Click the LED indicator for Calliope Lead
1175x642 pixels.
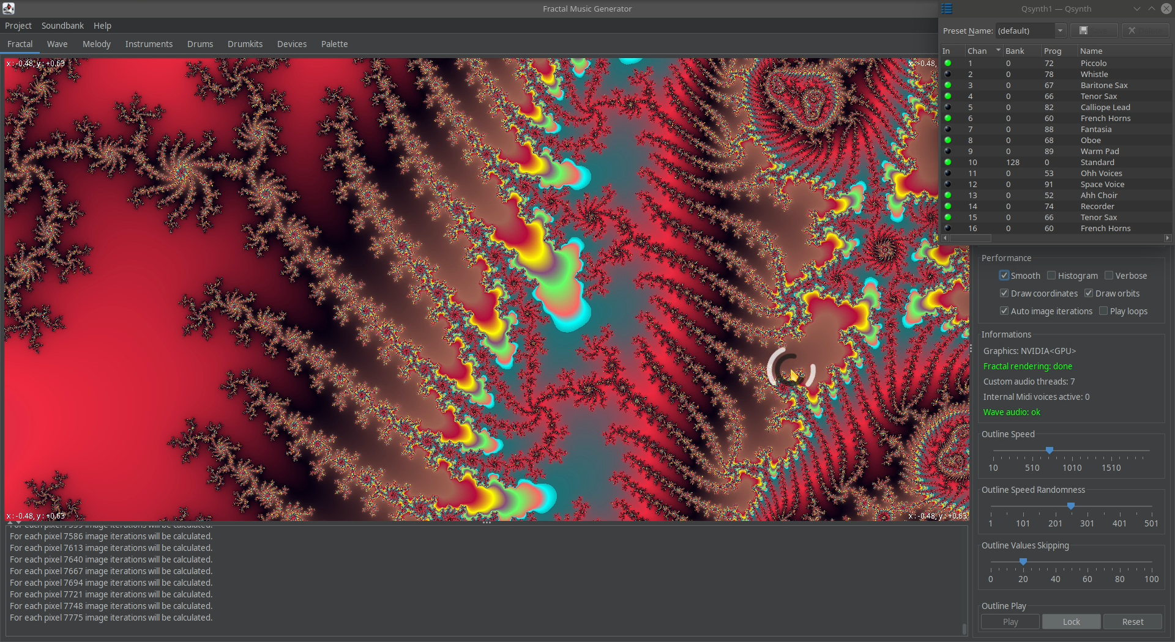point(948,107)
